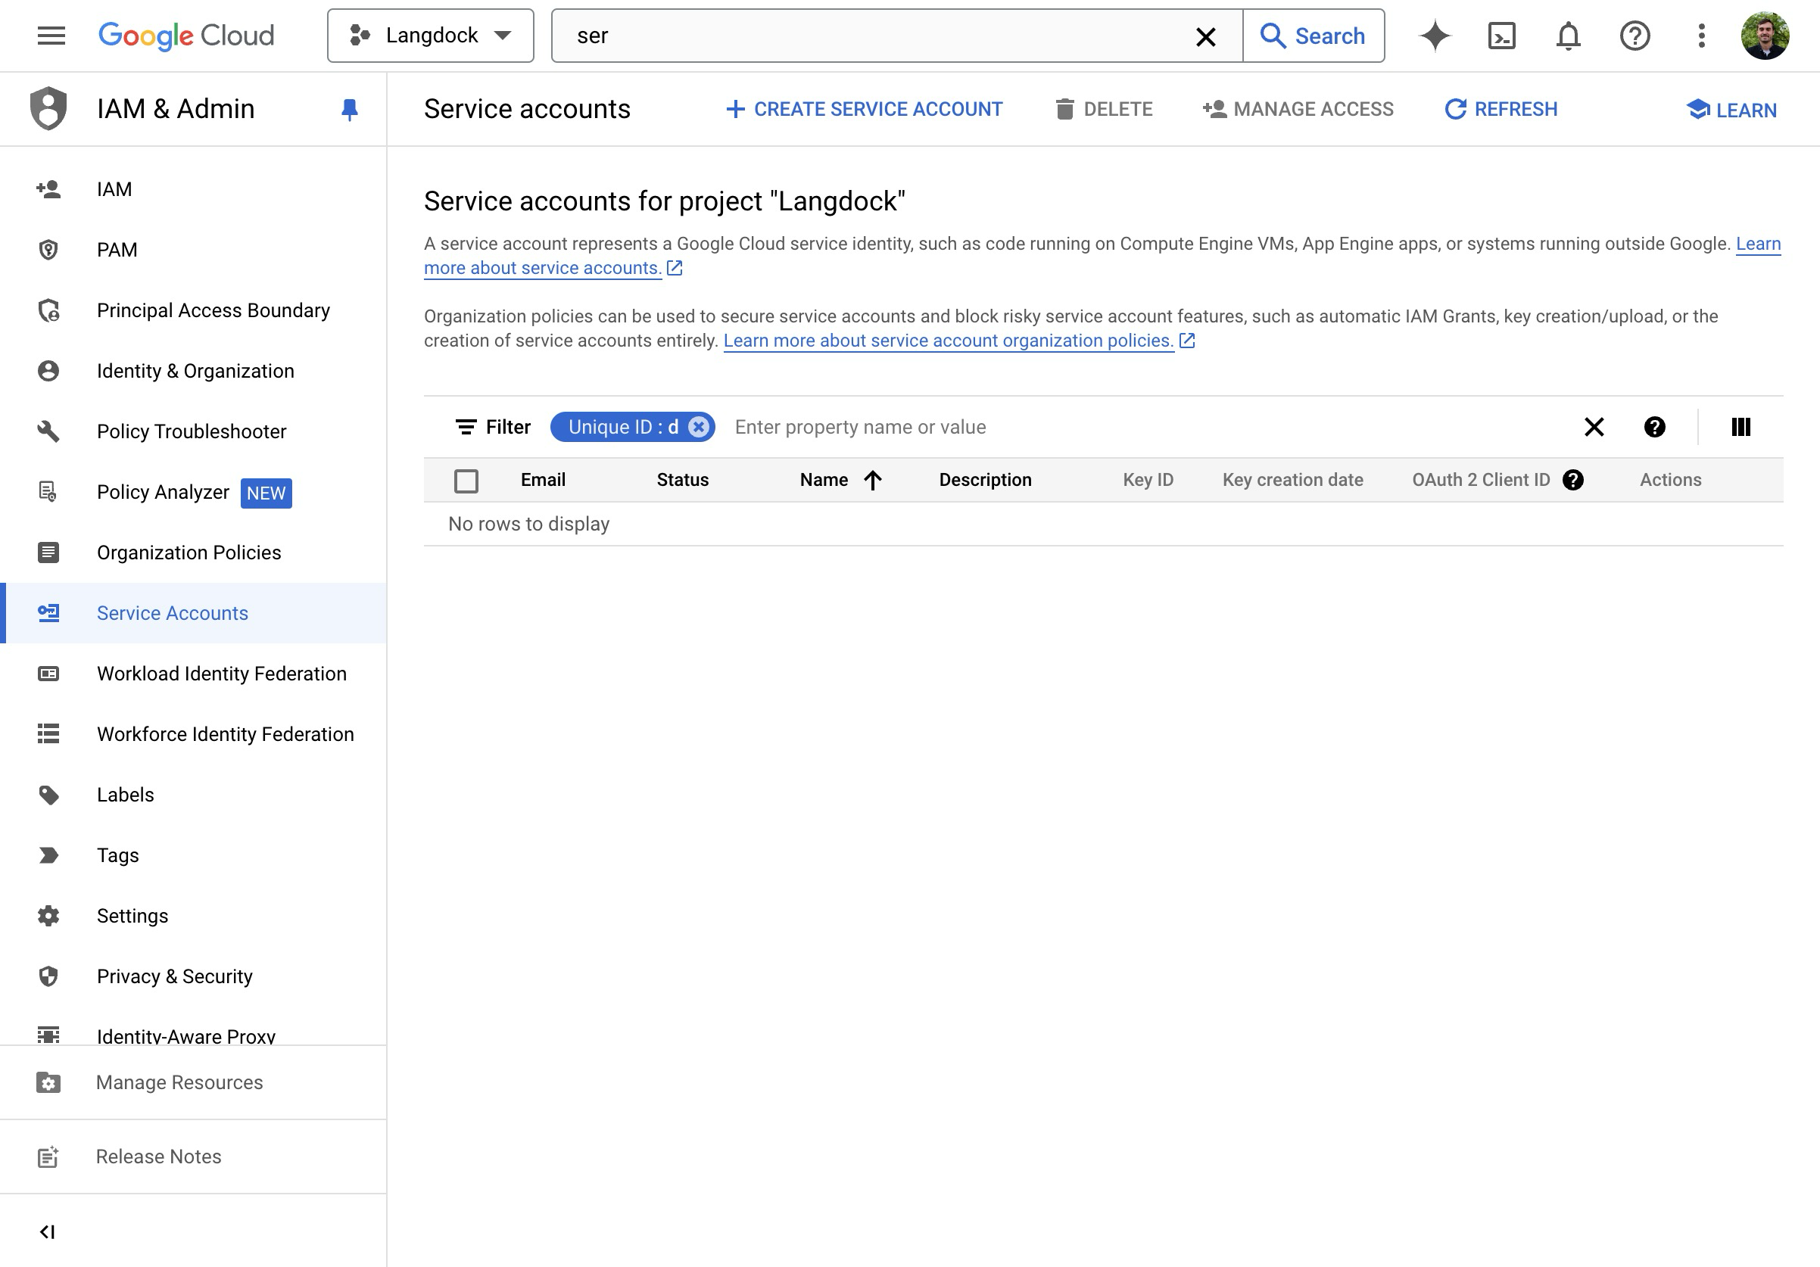Open column display options
The image size is (1820, 1267).
[1741, 427]
